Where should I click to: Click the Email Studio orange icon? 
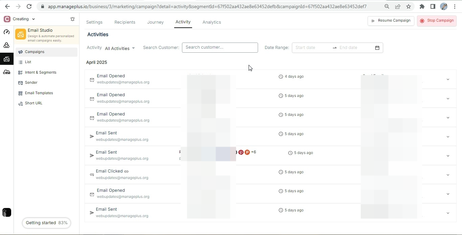(21, 34)
